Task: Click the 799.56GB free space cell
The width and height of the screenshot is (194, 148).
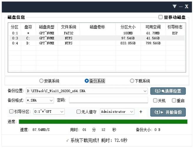Action: [x=153, y=43]
